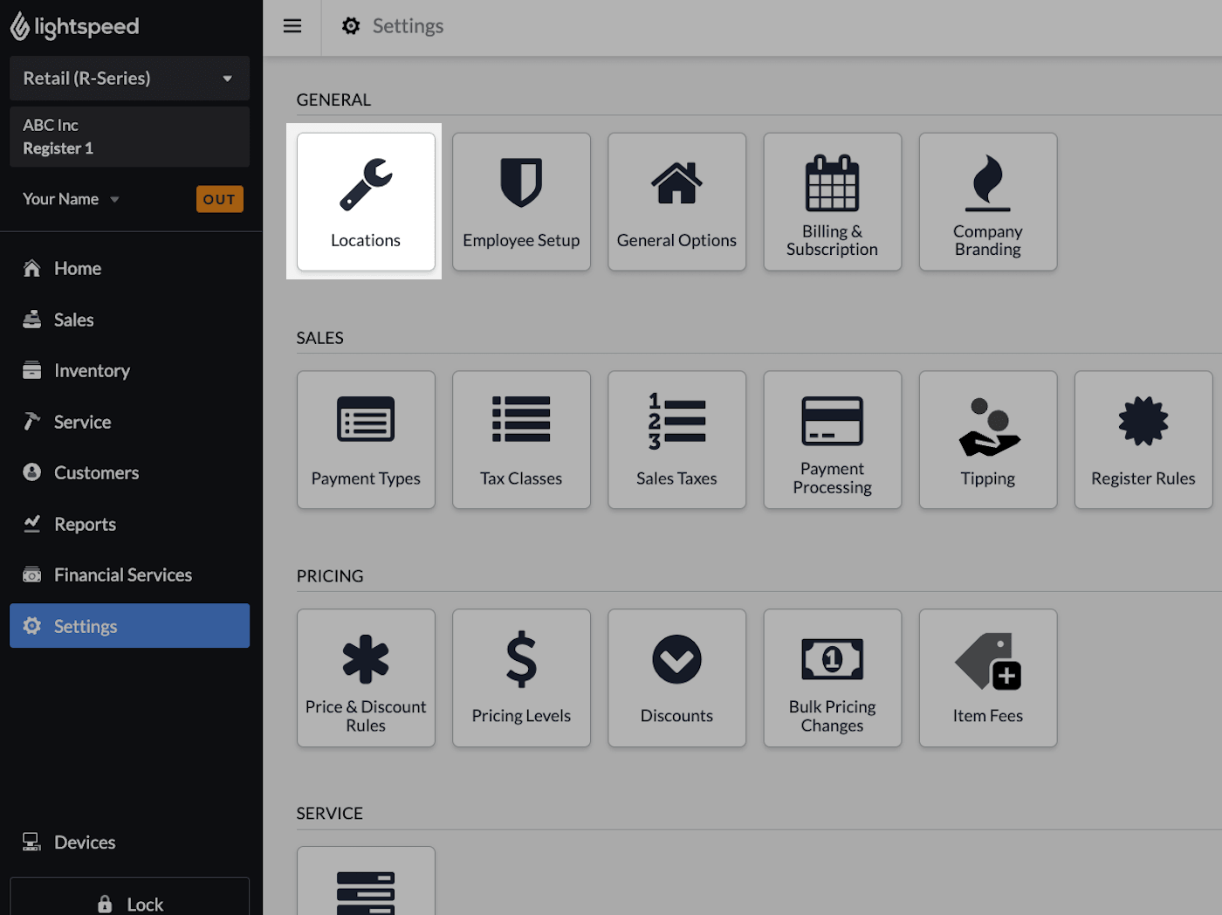This screenshot has width=1222, height=915.
Task: Open the Locations settings tile
Action: tap(366, 202)
